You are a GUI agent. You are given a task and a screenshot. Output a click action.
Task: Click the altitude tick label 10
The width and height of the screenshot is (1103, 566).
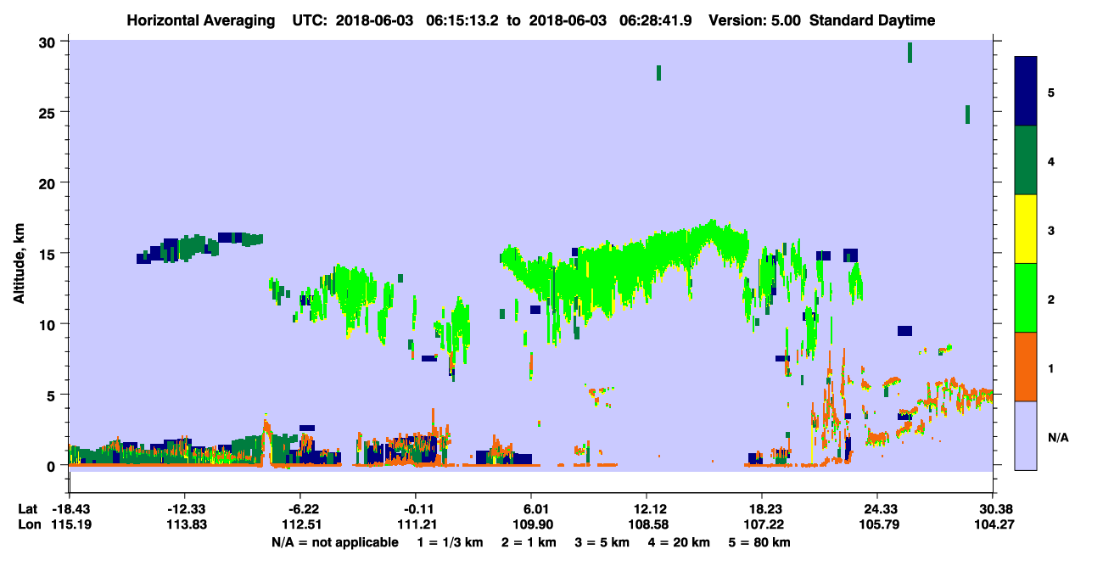coord(49,324)
